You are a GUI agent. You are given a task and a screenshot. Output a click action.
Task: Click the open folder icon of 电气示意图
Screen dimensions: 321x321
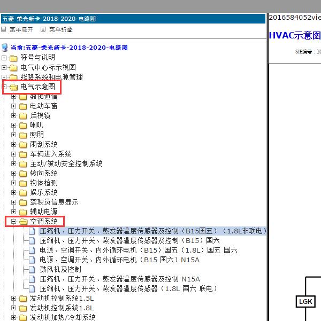click(x=14, y=87)
